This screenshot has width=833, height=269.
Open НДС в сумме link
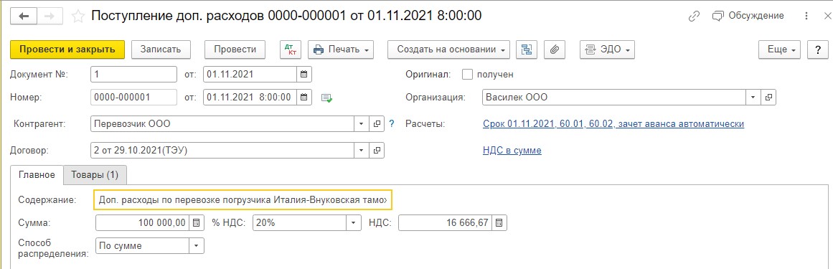[512, 151]
